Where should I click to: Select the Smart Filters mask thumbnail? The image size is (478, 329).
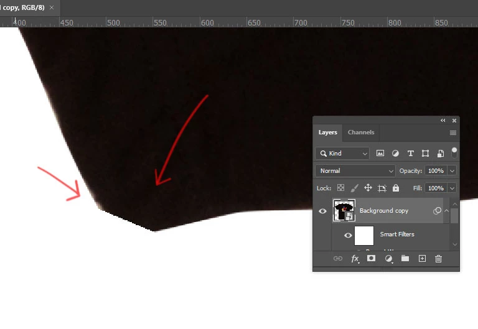coord(364,236)
